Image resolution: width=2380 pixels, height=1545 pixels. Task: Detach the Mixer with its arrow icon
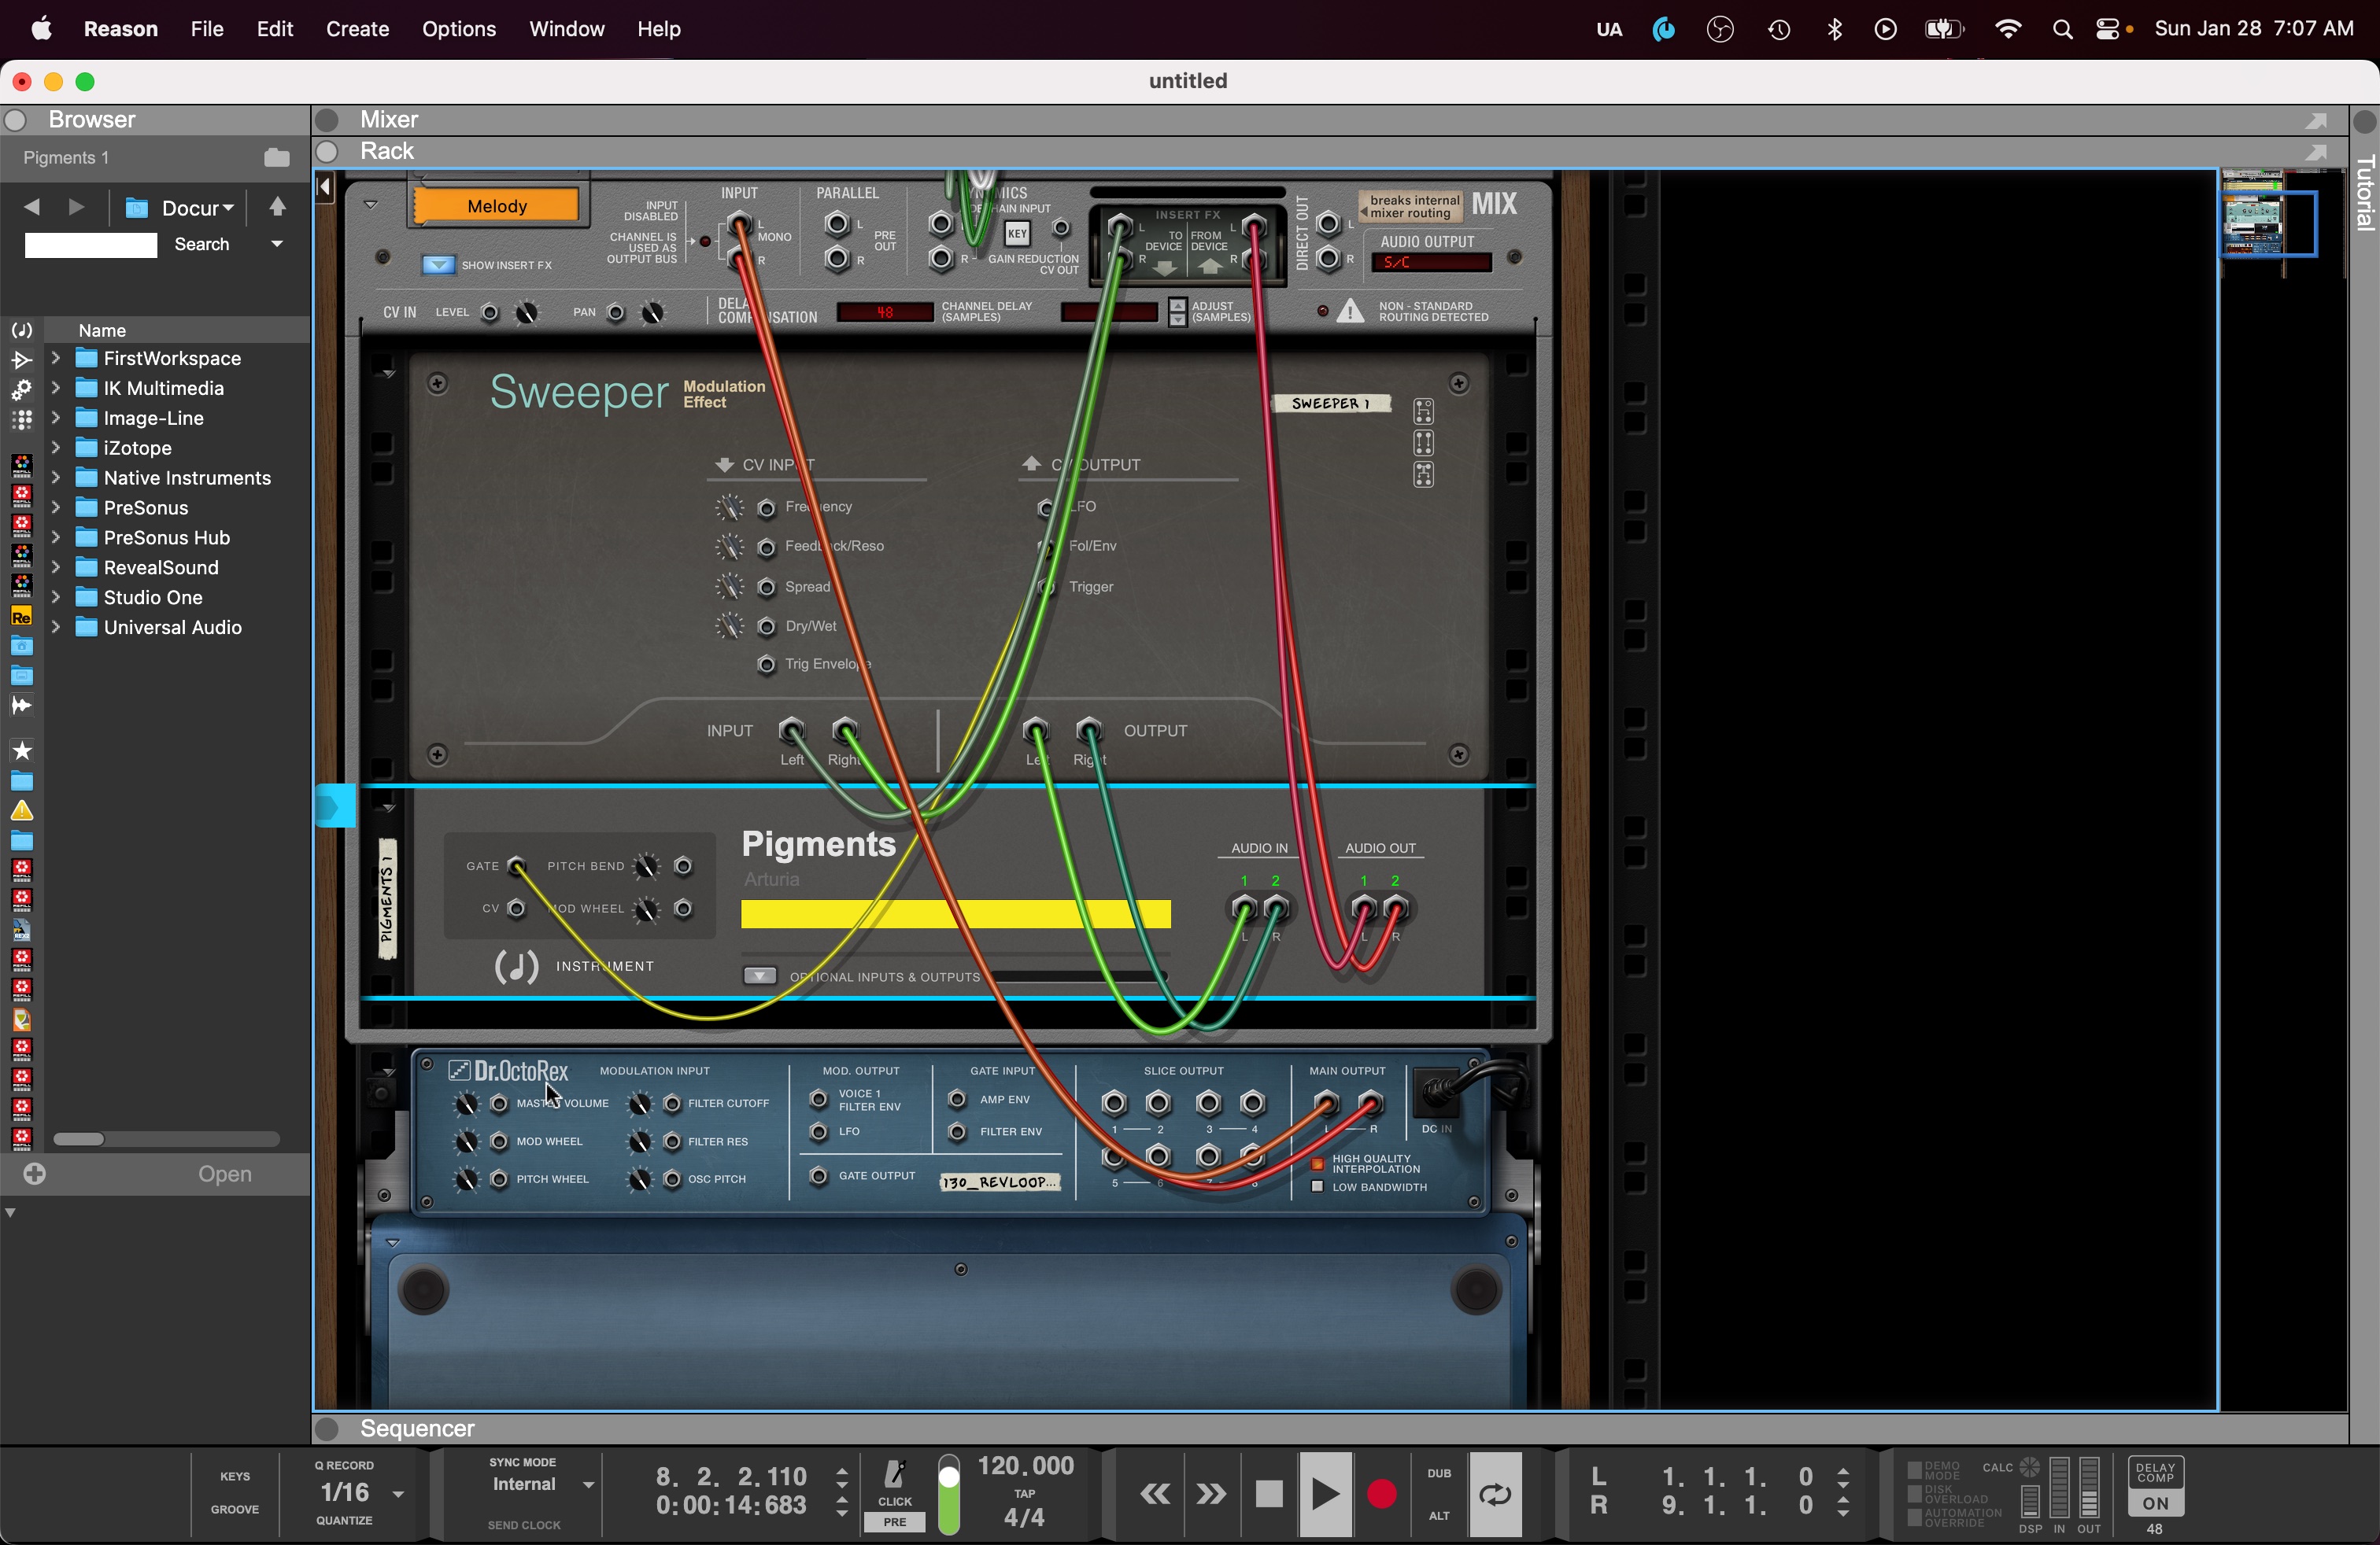pos(2316,120)
